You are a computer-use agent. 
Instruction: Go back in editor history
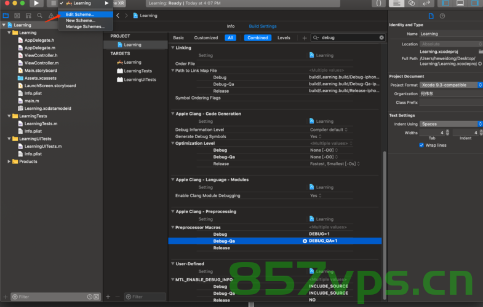click(x=118, y=15)
